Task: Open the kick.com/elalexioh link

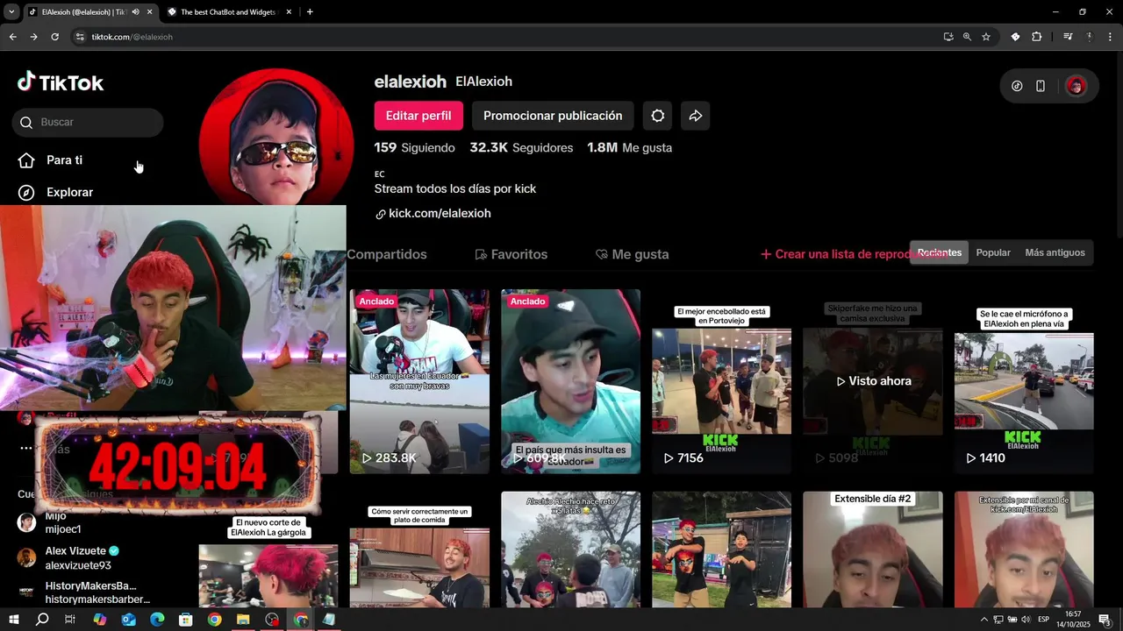Action: [440, 213]
